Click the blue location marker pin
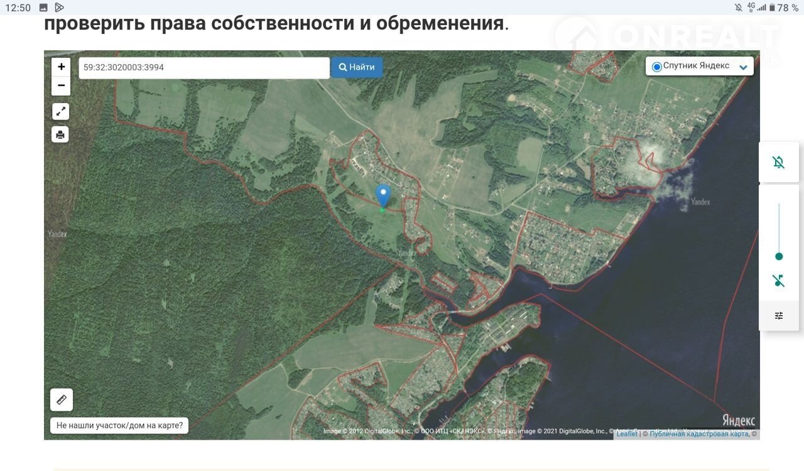Viewport: 804px width, 471px height. pyautogui.click(x=383, y=195)
